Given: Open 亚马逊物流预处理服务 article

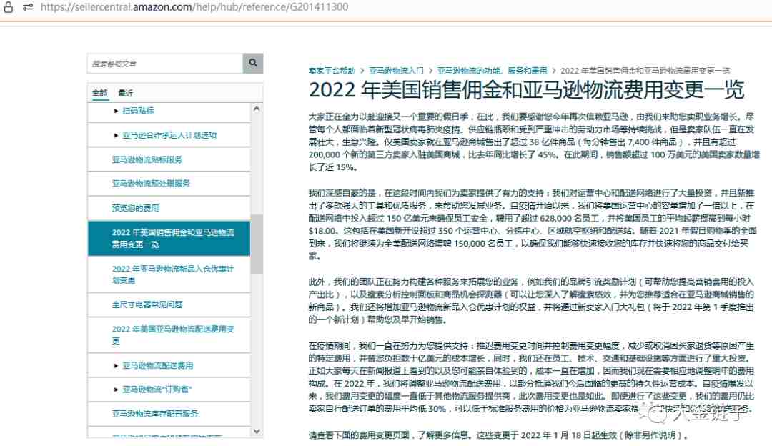Looking at the screenshot, I should tap(151, 183).
